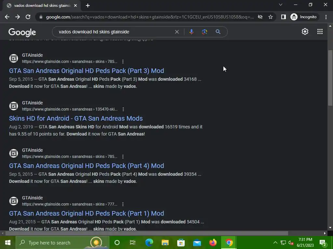Click the gtainside.com 135470-ski URL breadcrumb
The image size is (333, 249).
pyautogui.click(x=70, y=109)
